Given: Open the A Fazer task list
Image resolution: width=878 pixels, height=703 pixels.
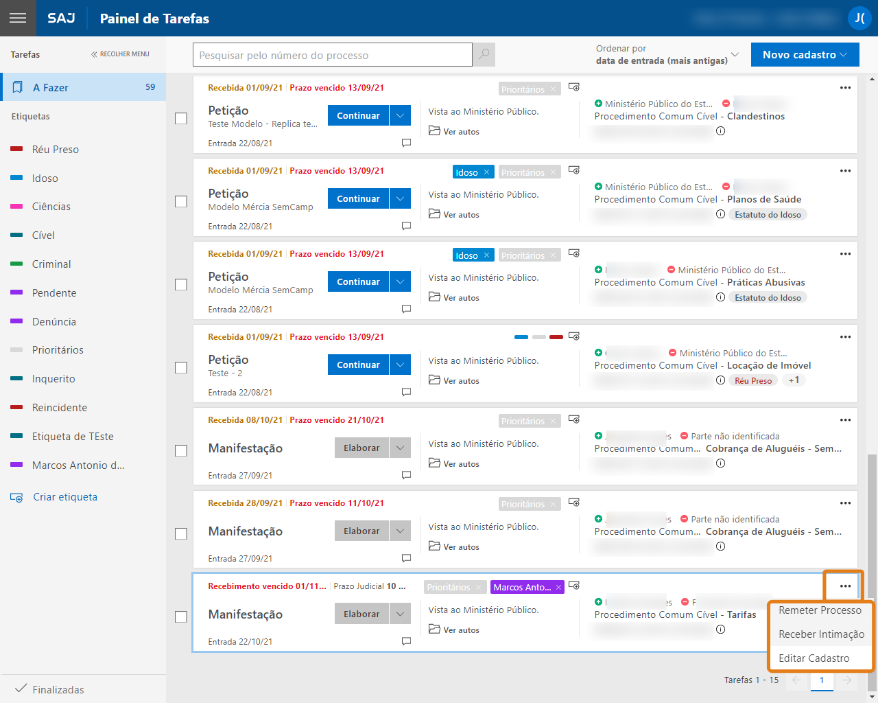Looking at the screenshot, I should pyautogui.click(x=83, y=87).
